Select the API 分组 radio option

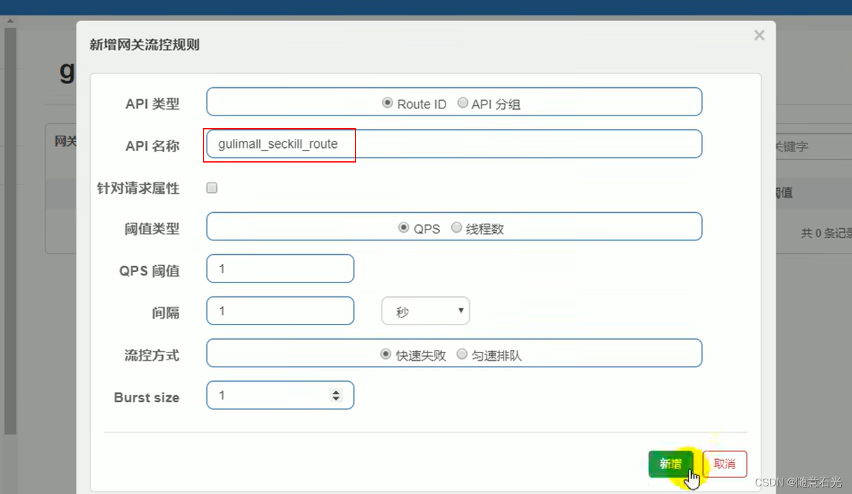[x=463, y=103]
